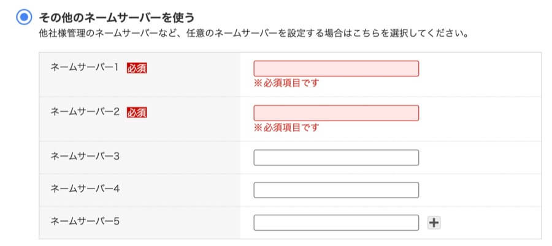This screenshot has height=246, width=552.
Task: Click the ※必須項目です error under ネームサーバー1
Action: pos(286,83)
